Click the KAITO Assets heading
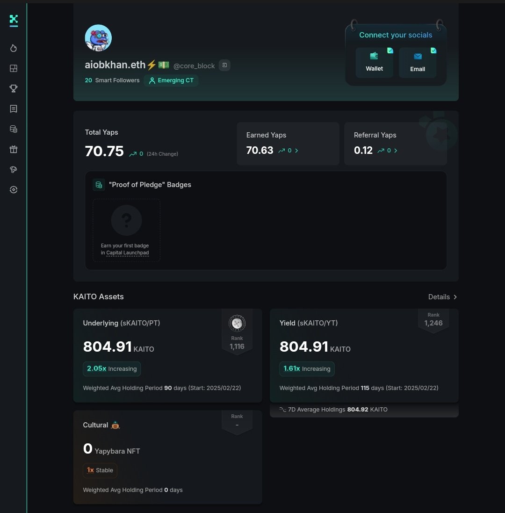505x513 pixels. (99, 297)
